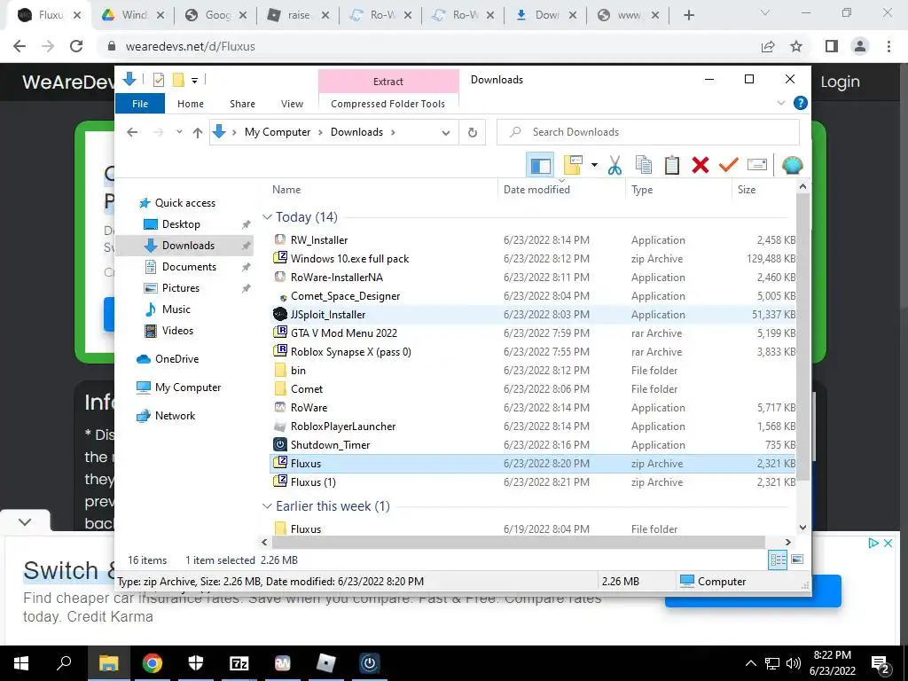The width and height of the screenshot is (908, 681).
Task: Switch to Details view icon in status bar
Action: [778, 560]
